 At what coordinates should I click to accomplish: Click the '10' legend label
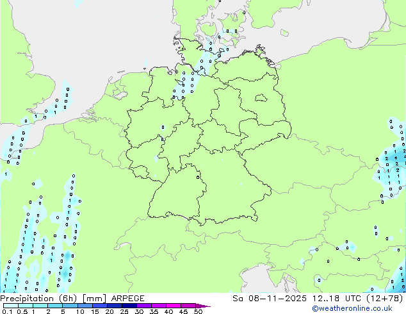click(x=80, y=311)
